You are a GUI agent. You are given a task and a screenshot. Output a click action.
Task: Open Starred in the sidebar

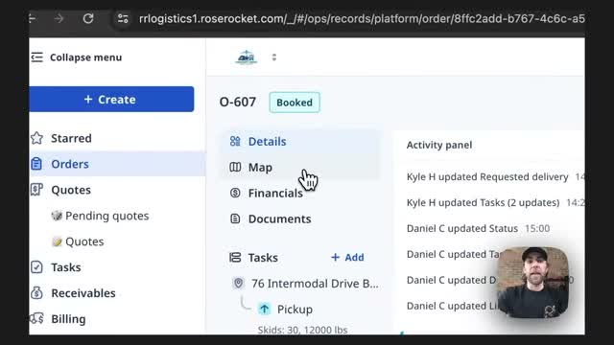tap(71, 138)
